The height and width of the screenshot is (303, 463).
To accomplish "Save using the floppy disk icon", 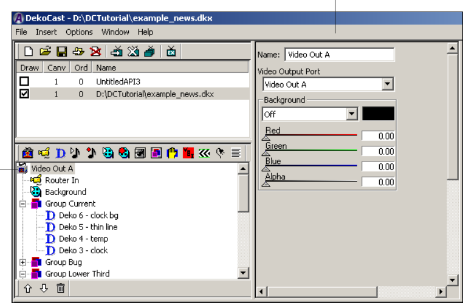I will click(x=62, y=52).
